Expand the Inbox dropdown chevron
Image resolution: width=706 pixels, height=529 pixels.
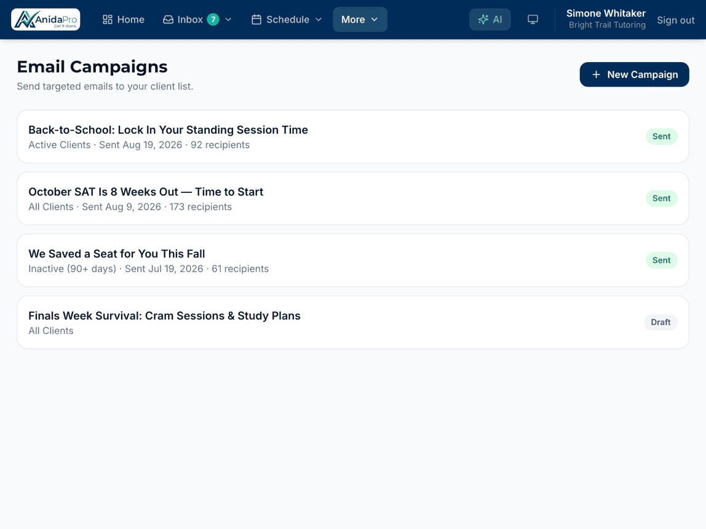228,19
